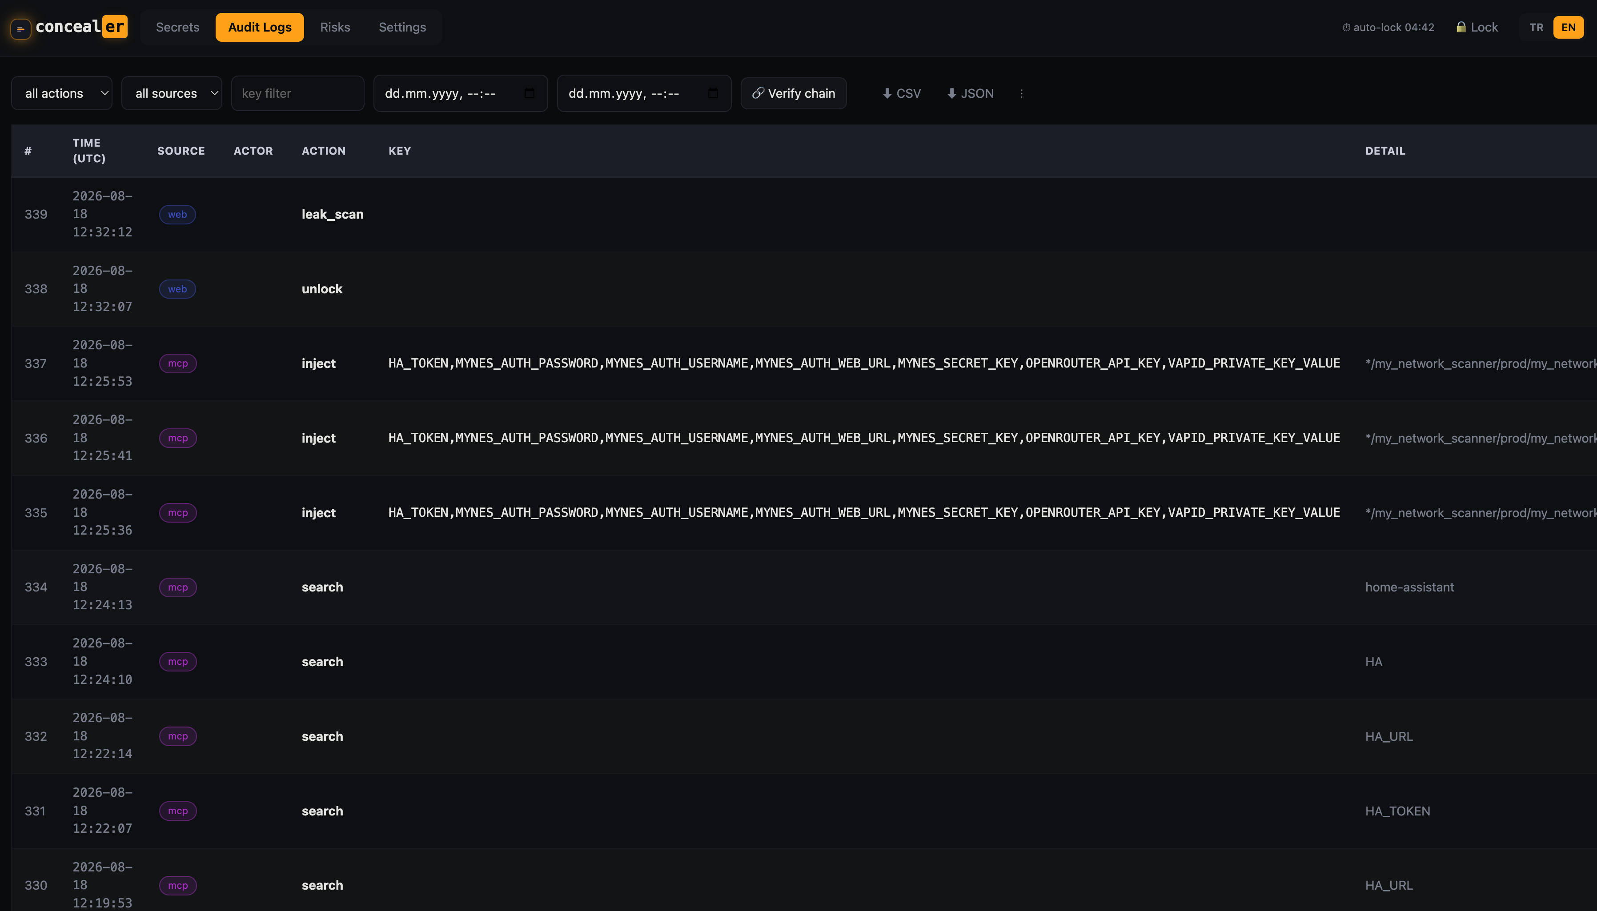Click the key list in row 335
This screenshot has width=1597, height=911.
tap(863, 512)
